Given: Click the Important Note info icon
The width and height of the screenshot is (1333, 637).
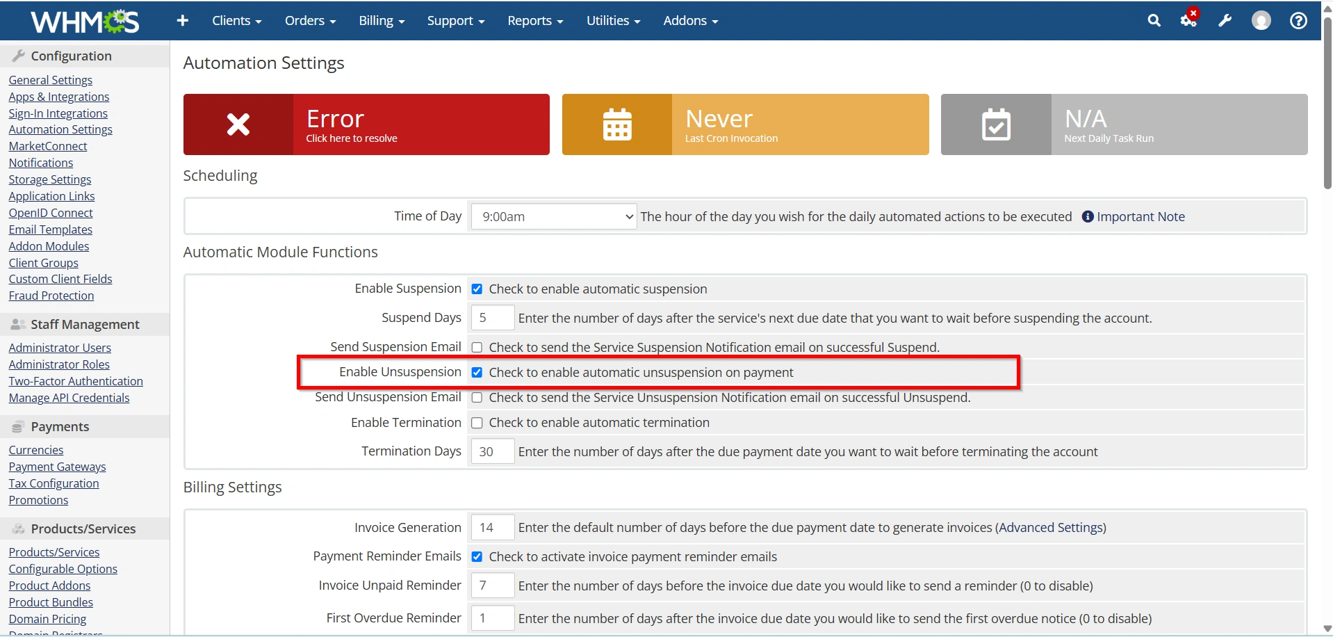Looking at the screenshot, I should click(1088, 217).
